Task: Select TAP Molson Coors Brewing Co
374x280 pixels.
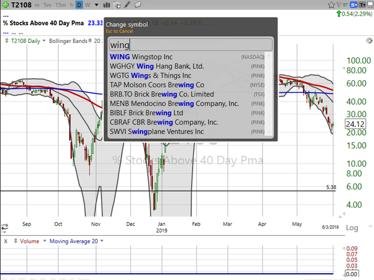Action: (x=187, y=85)
